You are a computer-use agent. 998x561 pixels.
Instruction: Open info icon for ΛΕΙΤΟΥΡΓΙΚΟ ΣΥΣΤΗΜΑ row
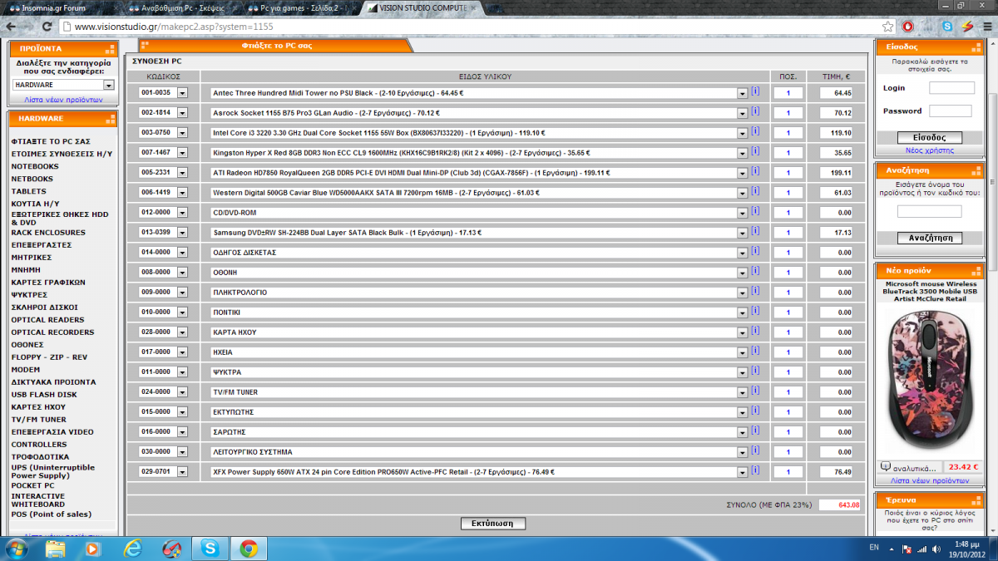(x=755, y=450)
